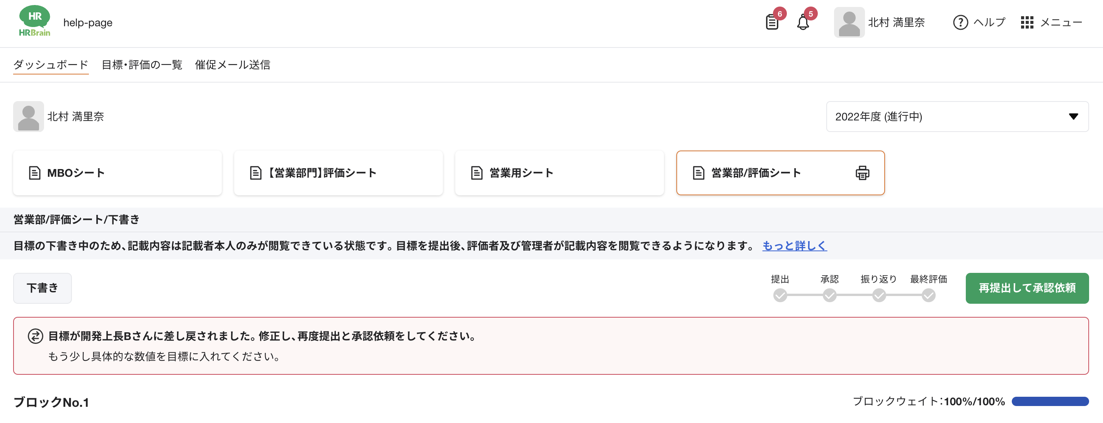Expand the 2022年度 (進行中) dropdown
Screen dimensions: 1103x423
click(x=957, y=116)
